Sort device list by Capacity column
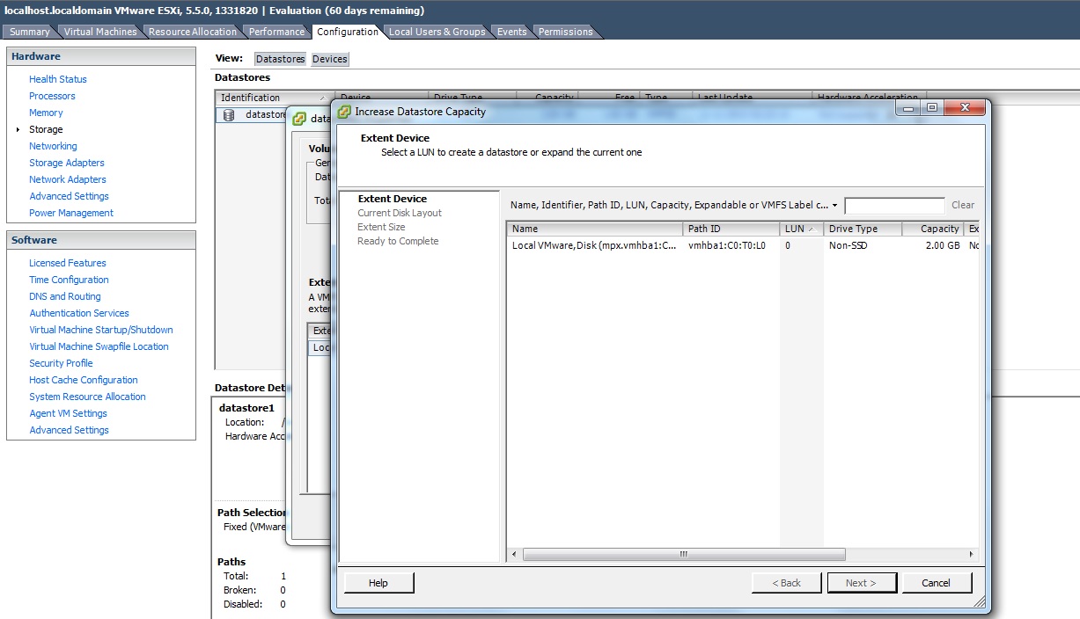The height and width of the screenshot is (619, 1080). click(x=933, y=229)
